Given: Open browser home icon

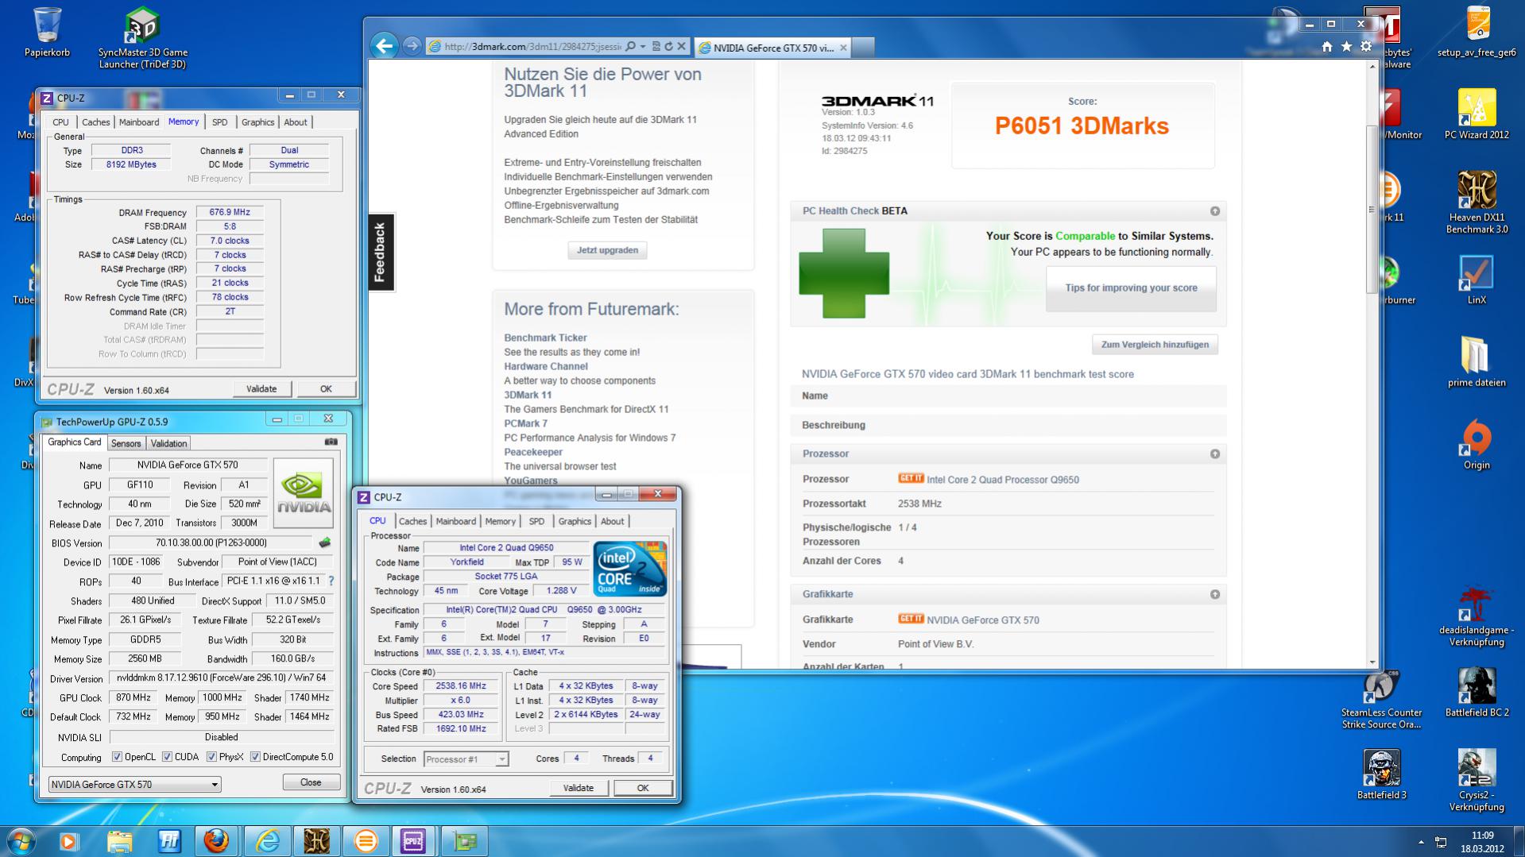Looking at the screenshot, I should [1326, 47].
